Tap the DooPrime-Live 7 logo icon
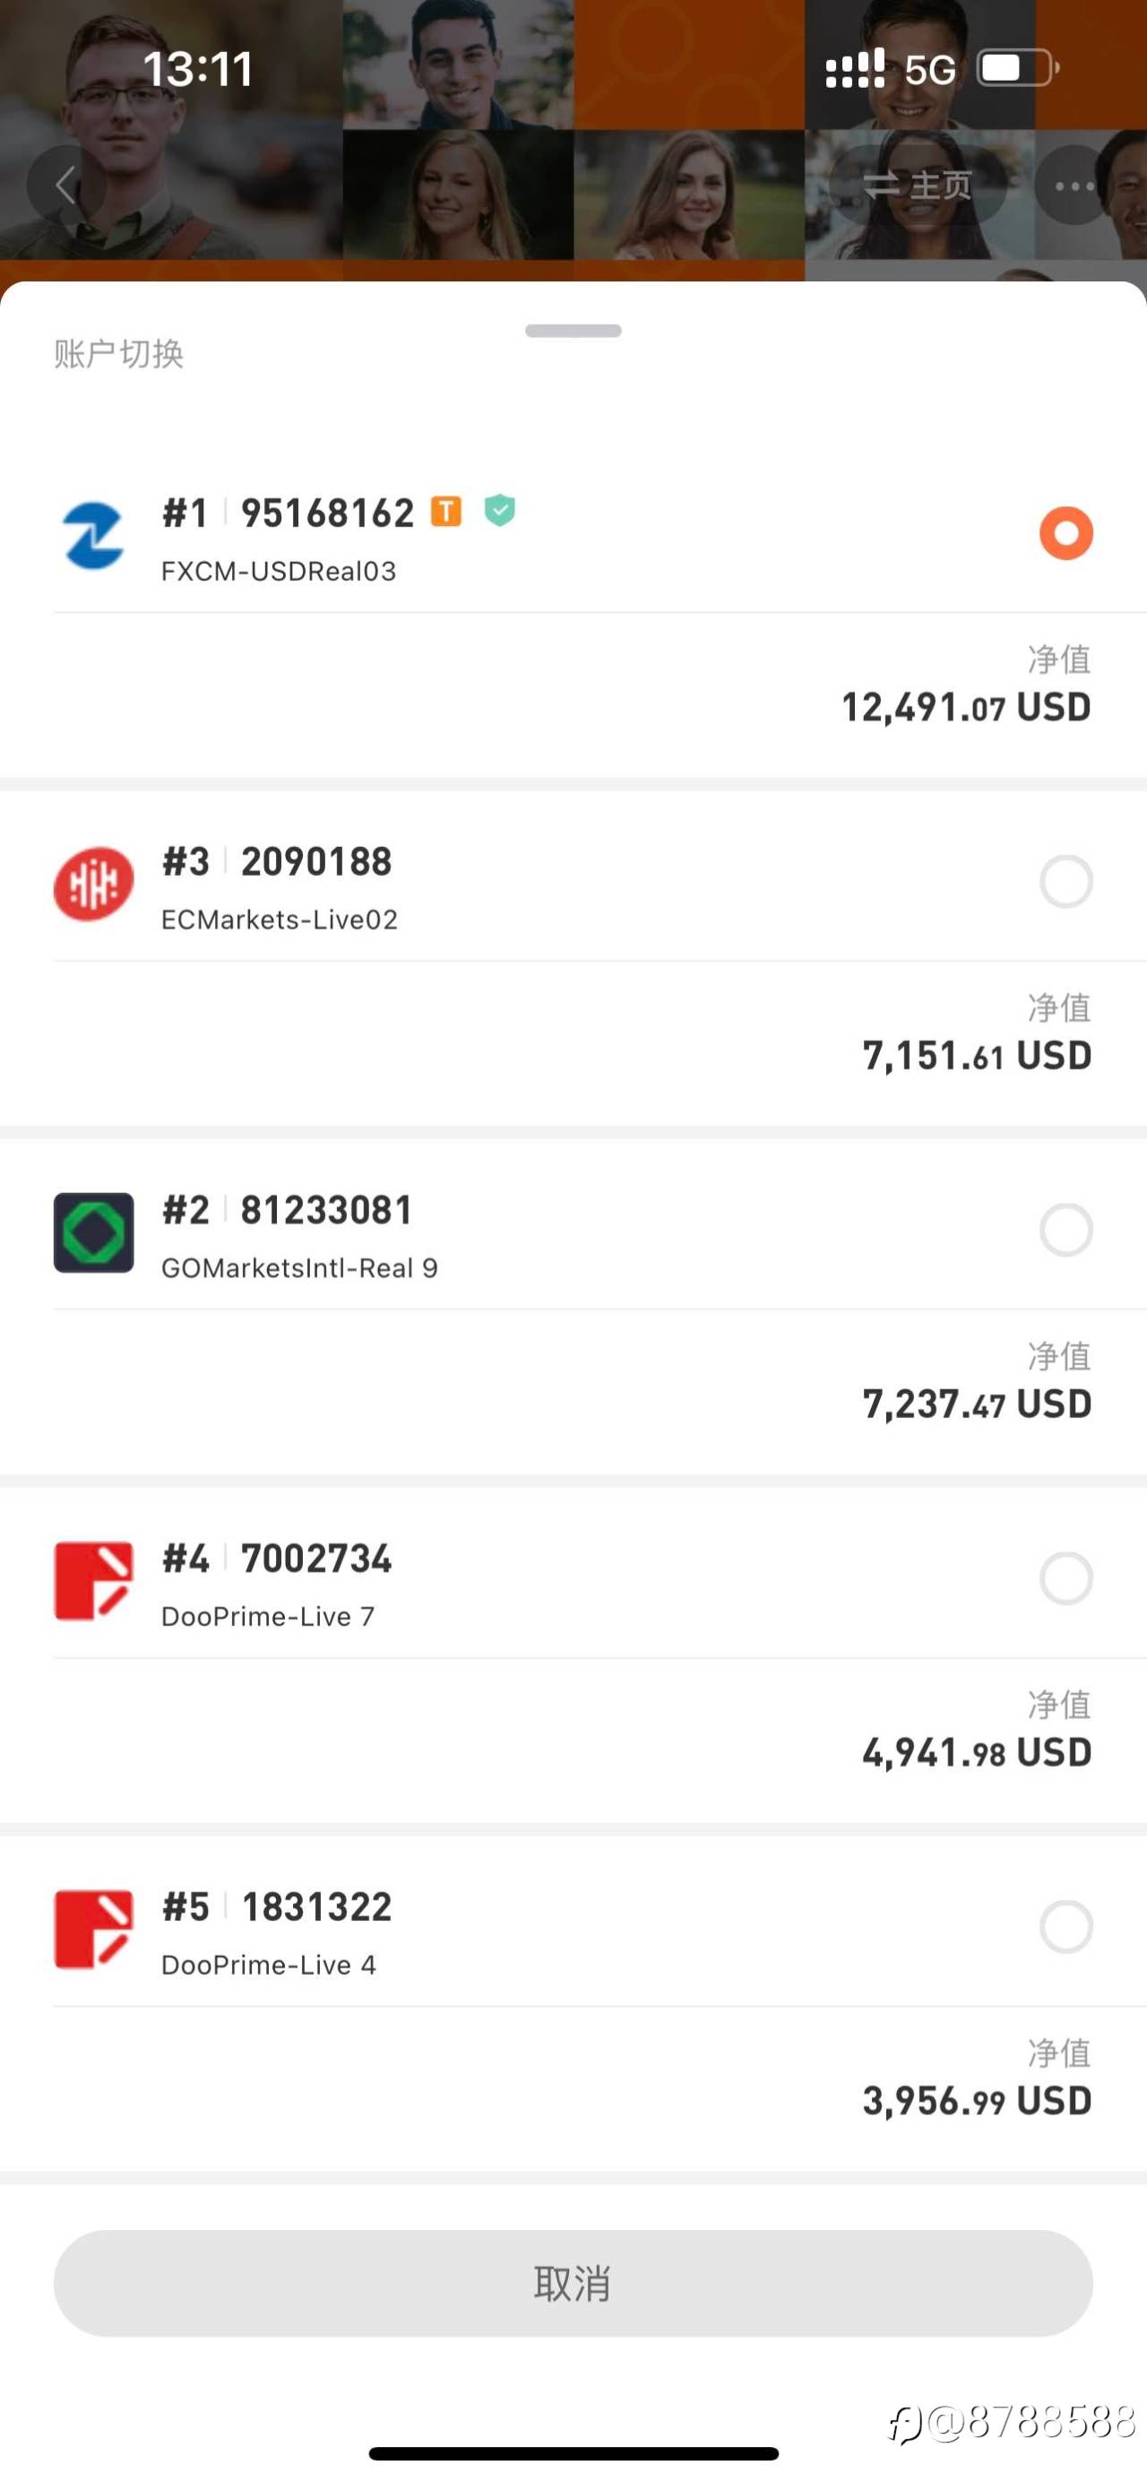 [x=93, y=1580]
